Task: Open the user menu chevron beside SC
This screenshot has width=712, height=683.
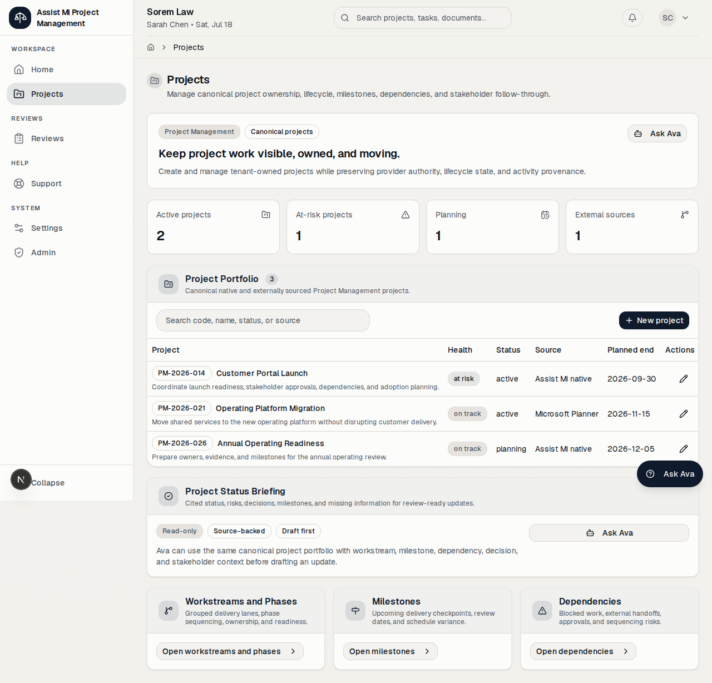Action: (685, 18)
